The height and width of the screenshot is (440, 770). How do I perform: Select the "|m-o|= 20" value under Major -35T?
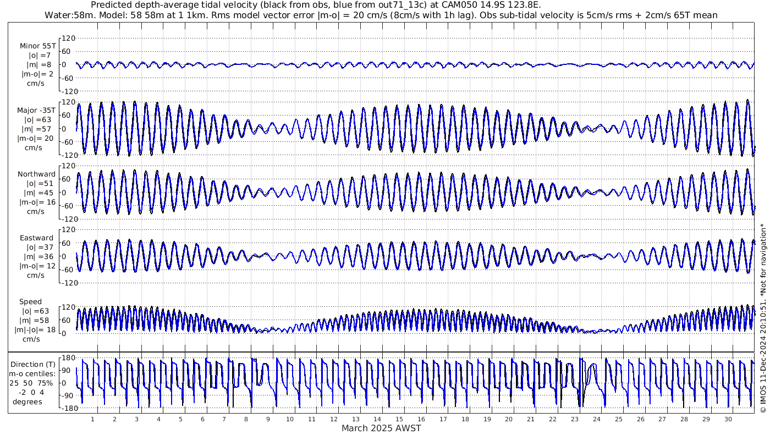point(36,138)
